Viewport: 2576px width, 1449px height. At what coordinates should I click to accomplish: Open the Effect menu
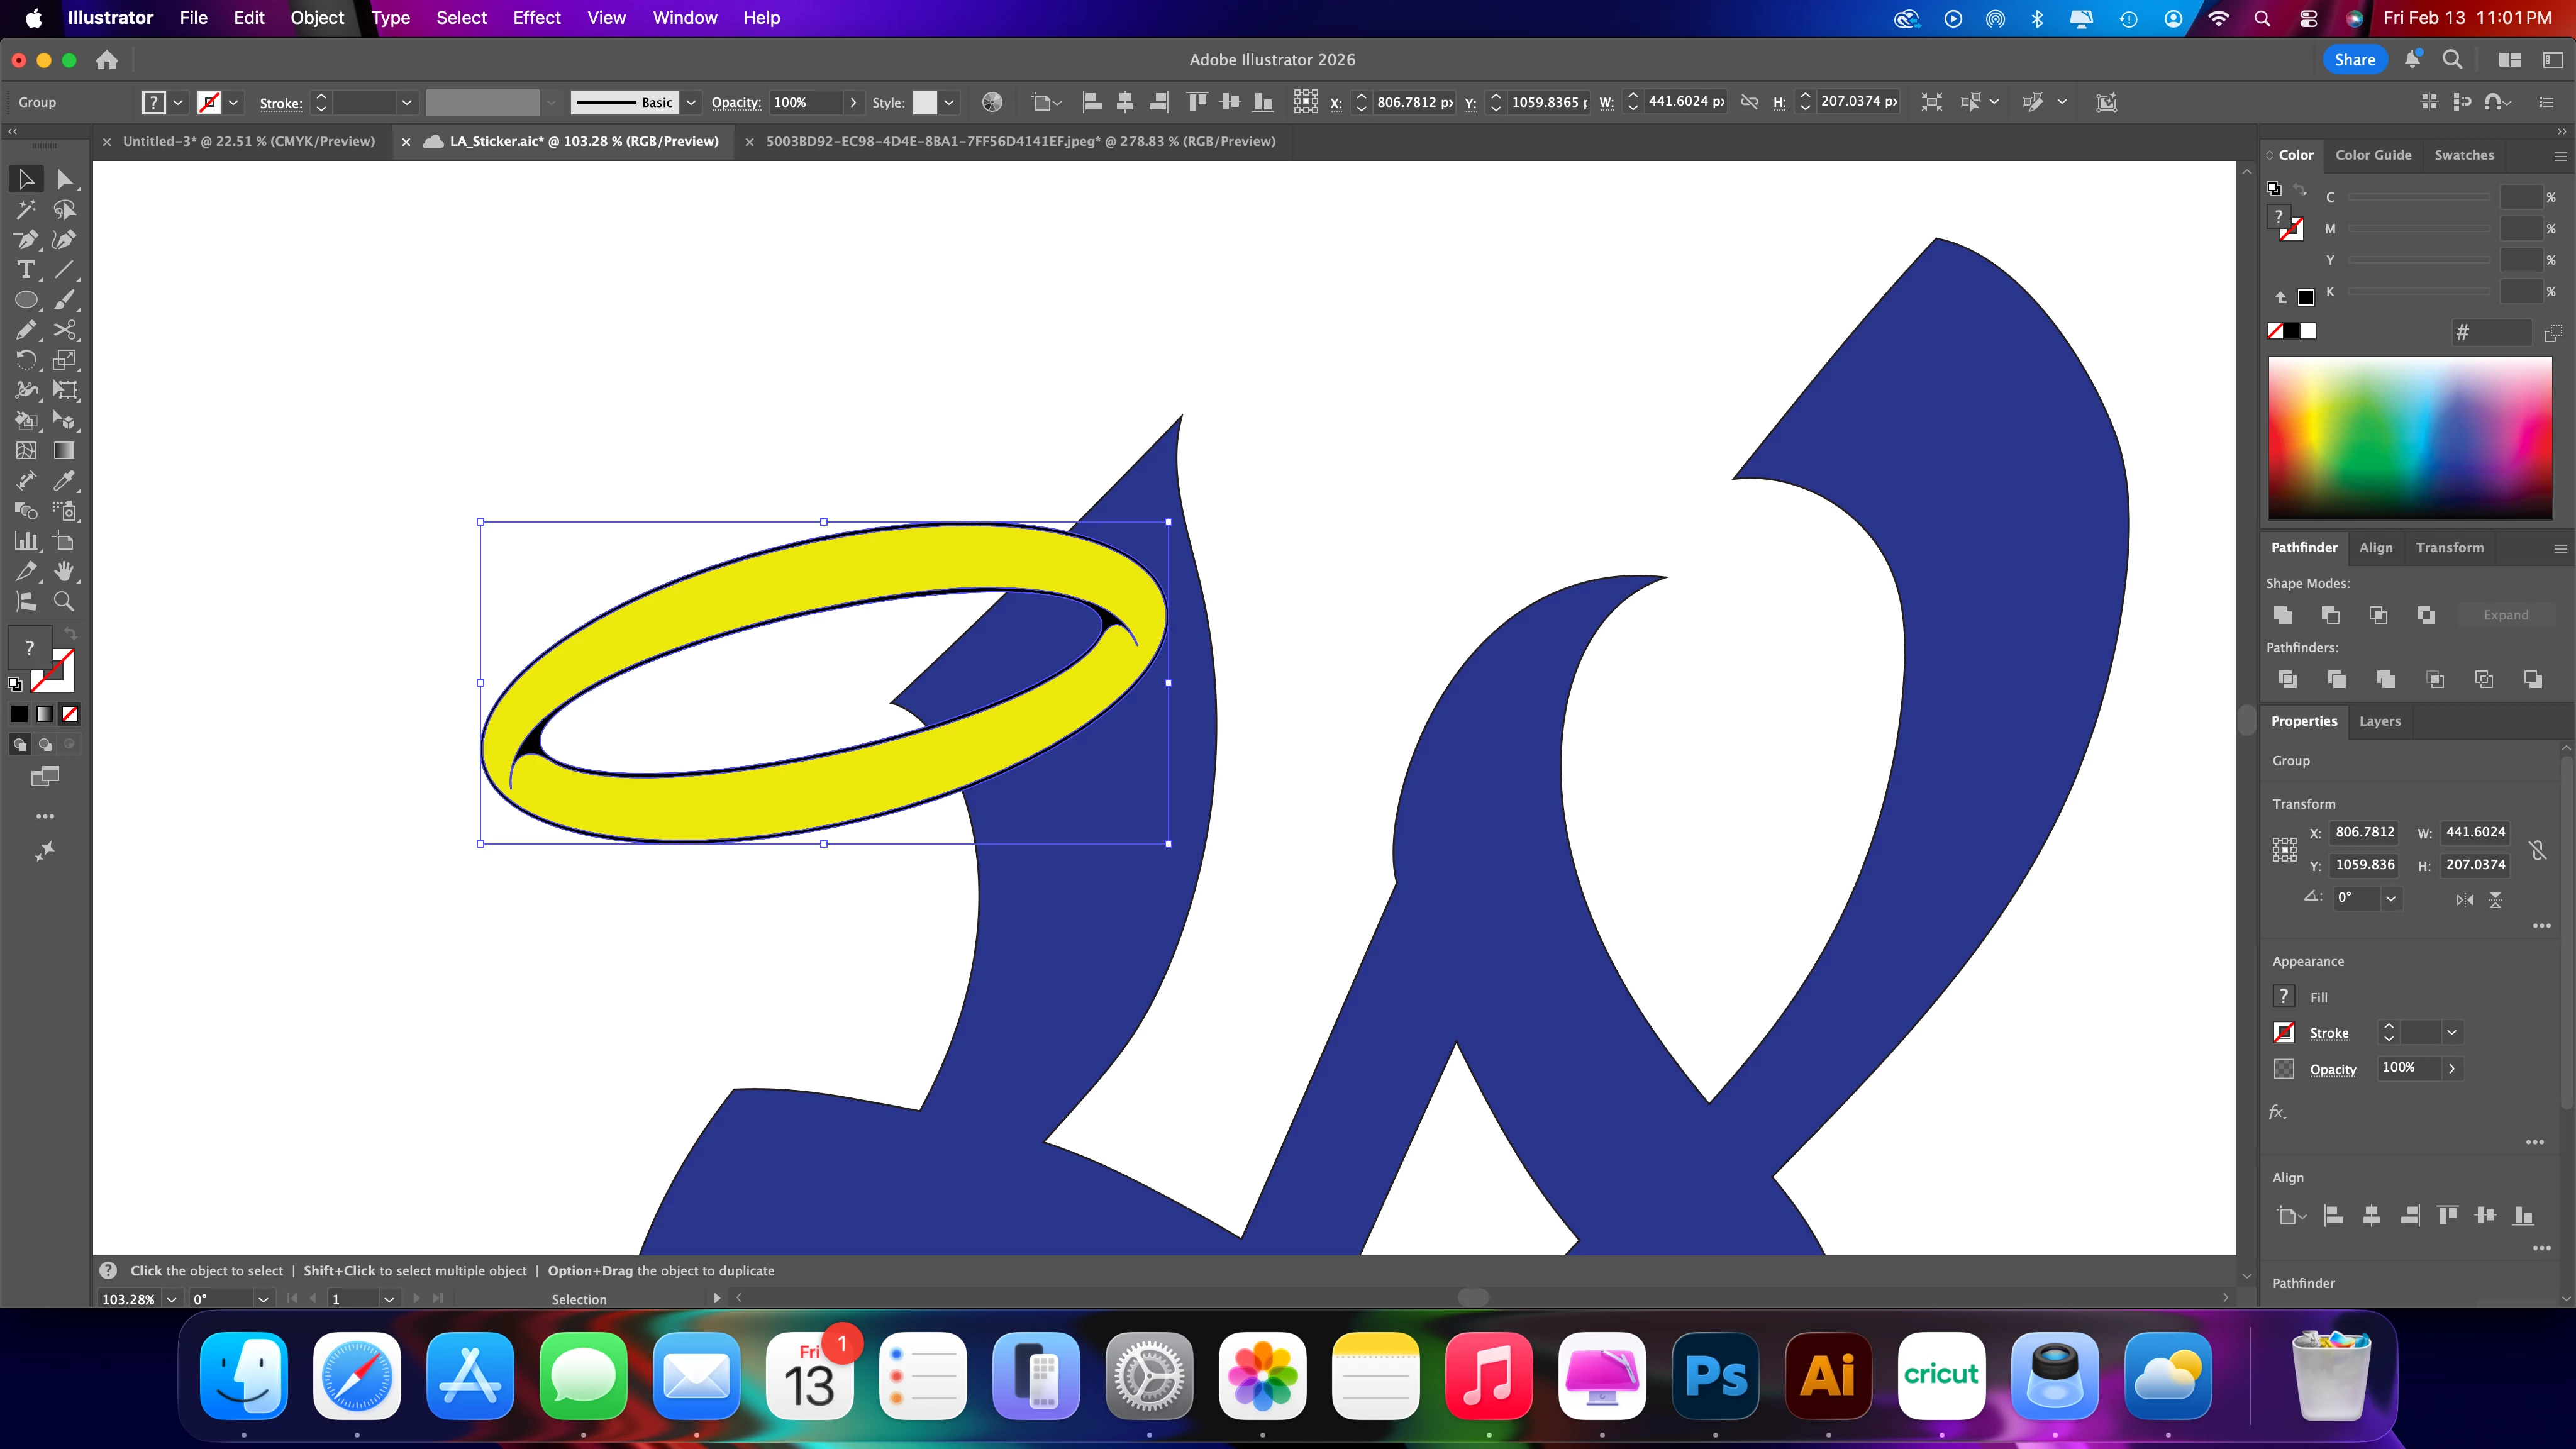pyautogui.click(x=536, y=18)
